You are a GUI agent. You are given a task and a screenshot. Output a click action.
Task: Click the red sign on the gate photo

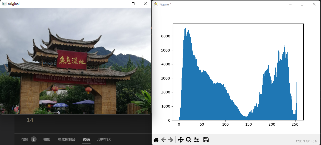72,60
